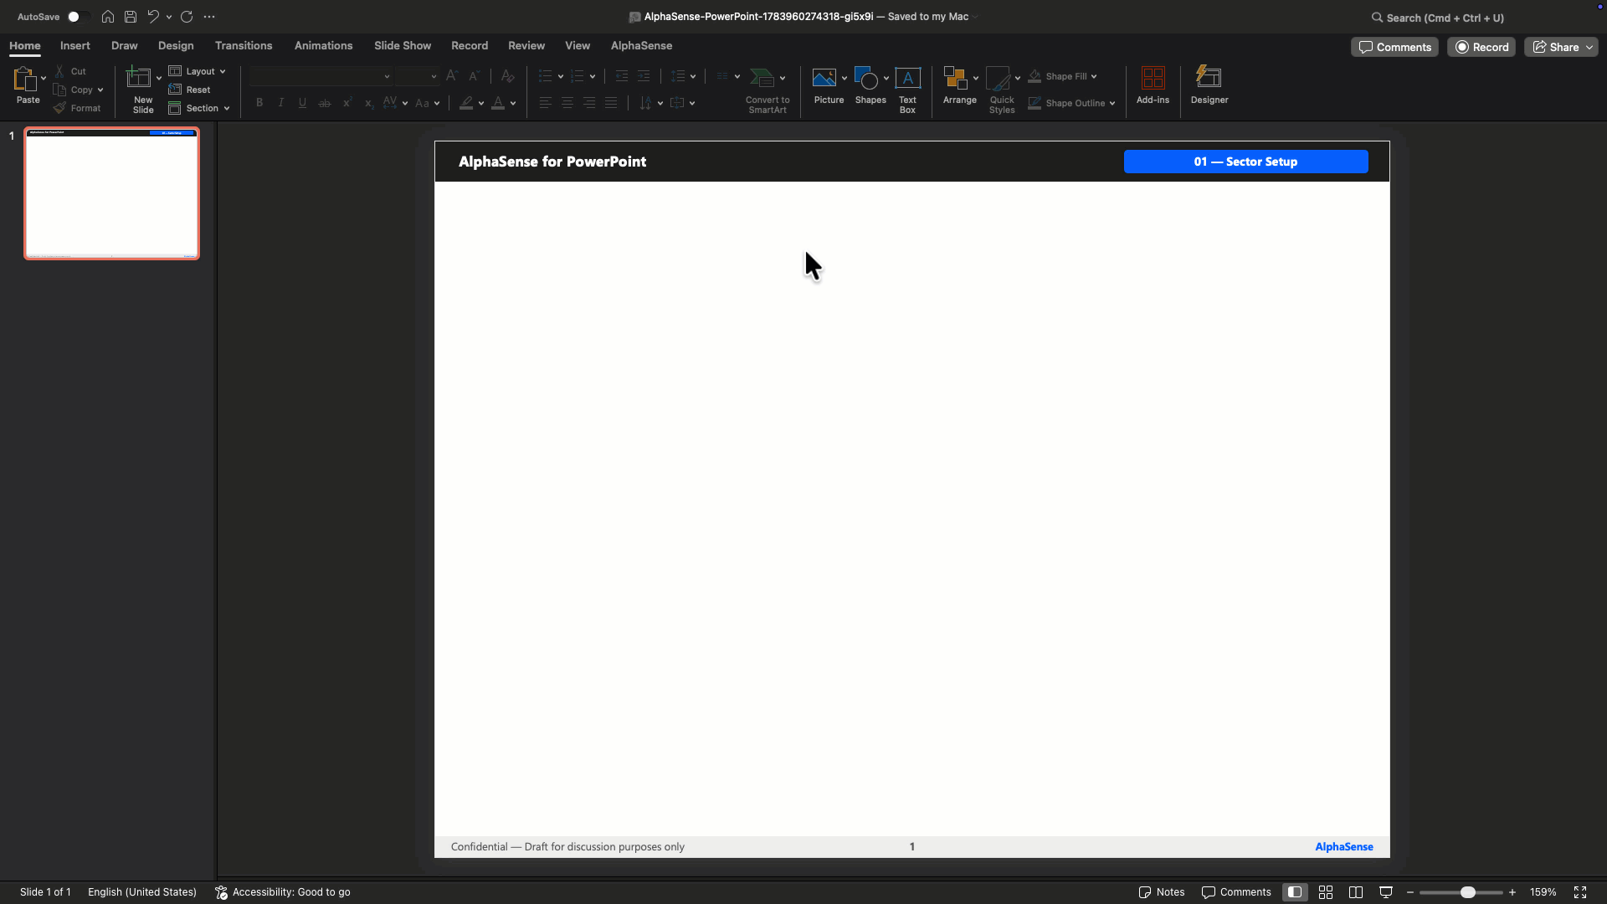
Task: Click the Comments button at top right
Action: pyautogui.click(x=1394, y=48)
